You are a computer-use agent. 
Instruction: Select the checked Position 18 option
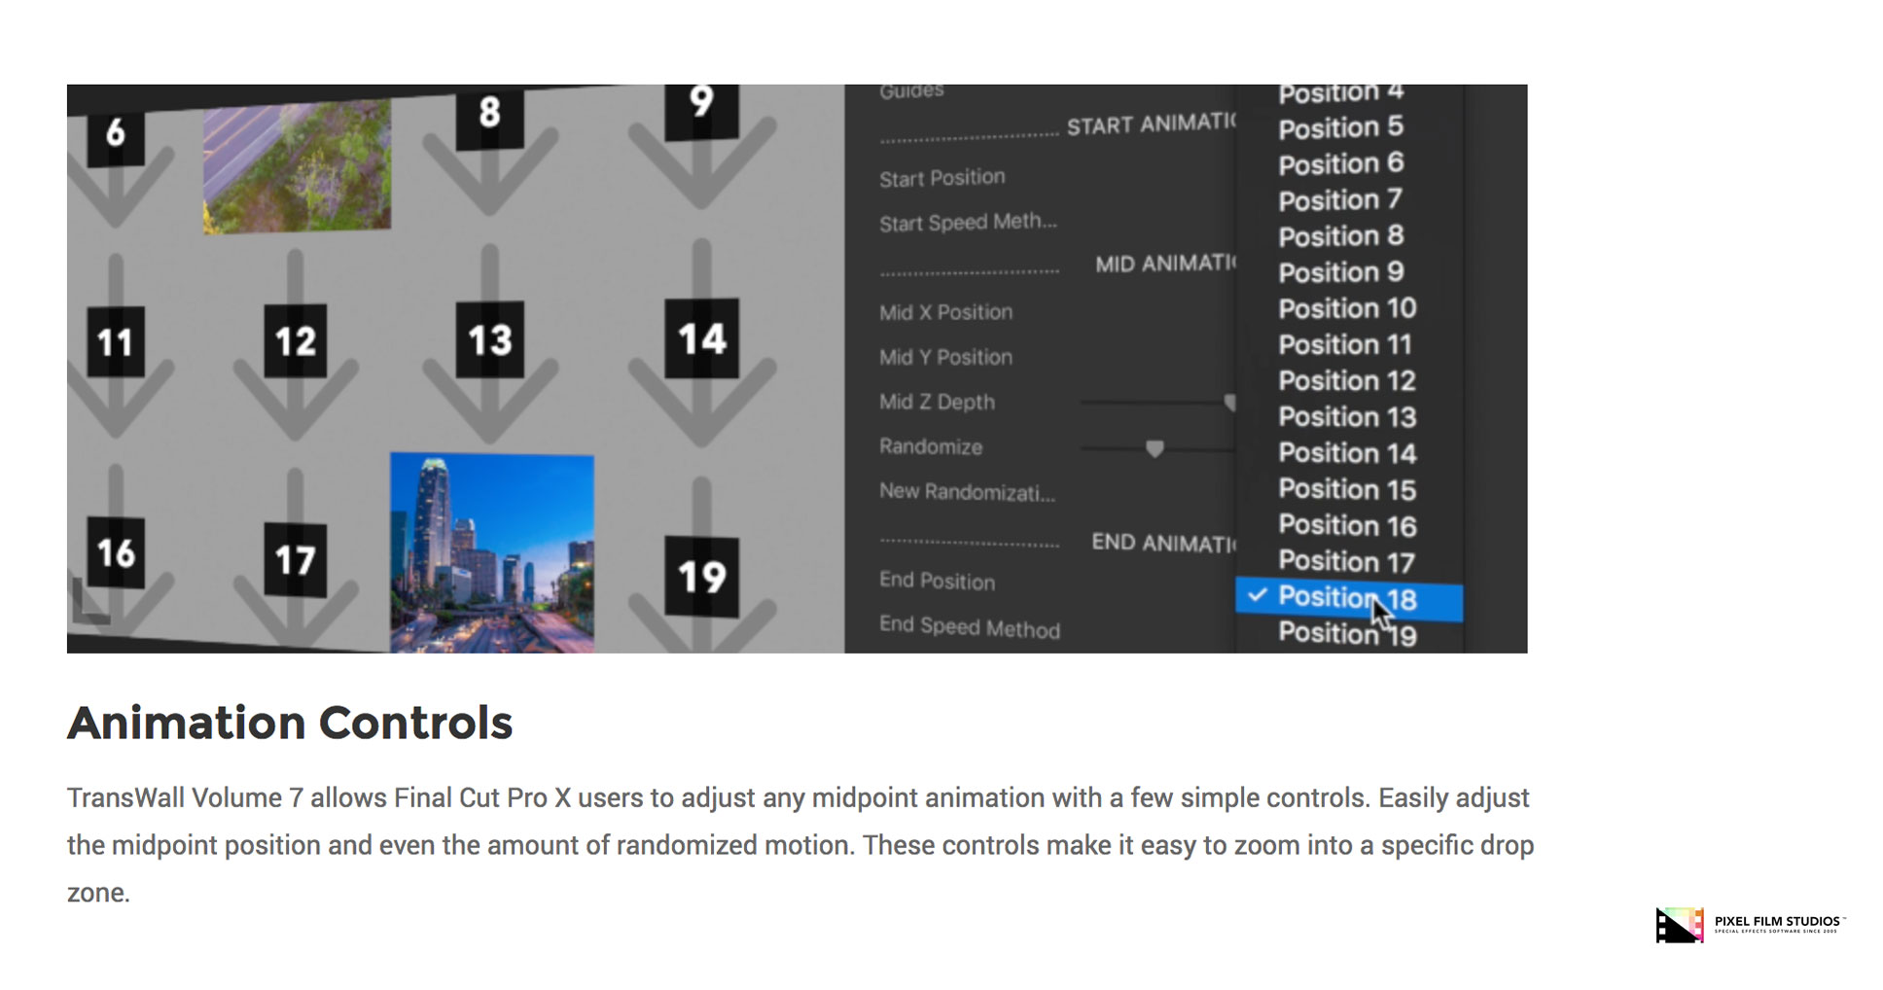1347,598
